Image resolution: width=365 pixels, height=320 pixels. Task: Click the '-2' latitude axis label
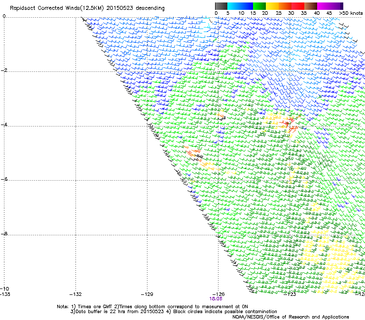[4, 70]
